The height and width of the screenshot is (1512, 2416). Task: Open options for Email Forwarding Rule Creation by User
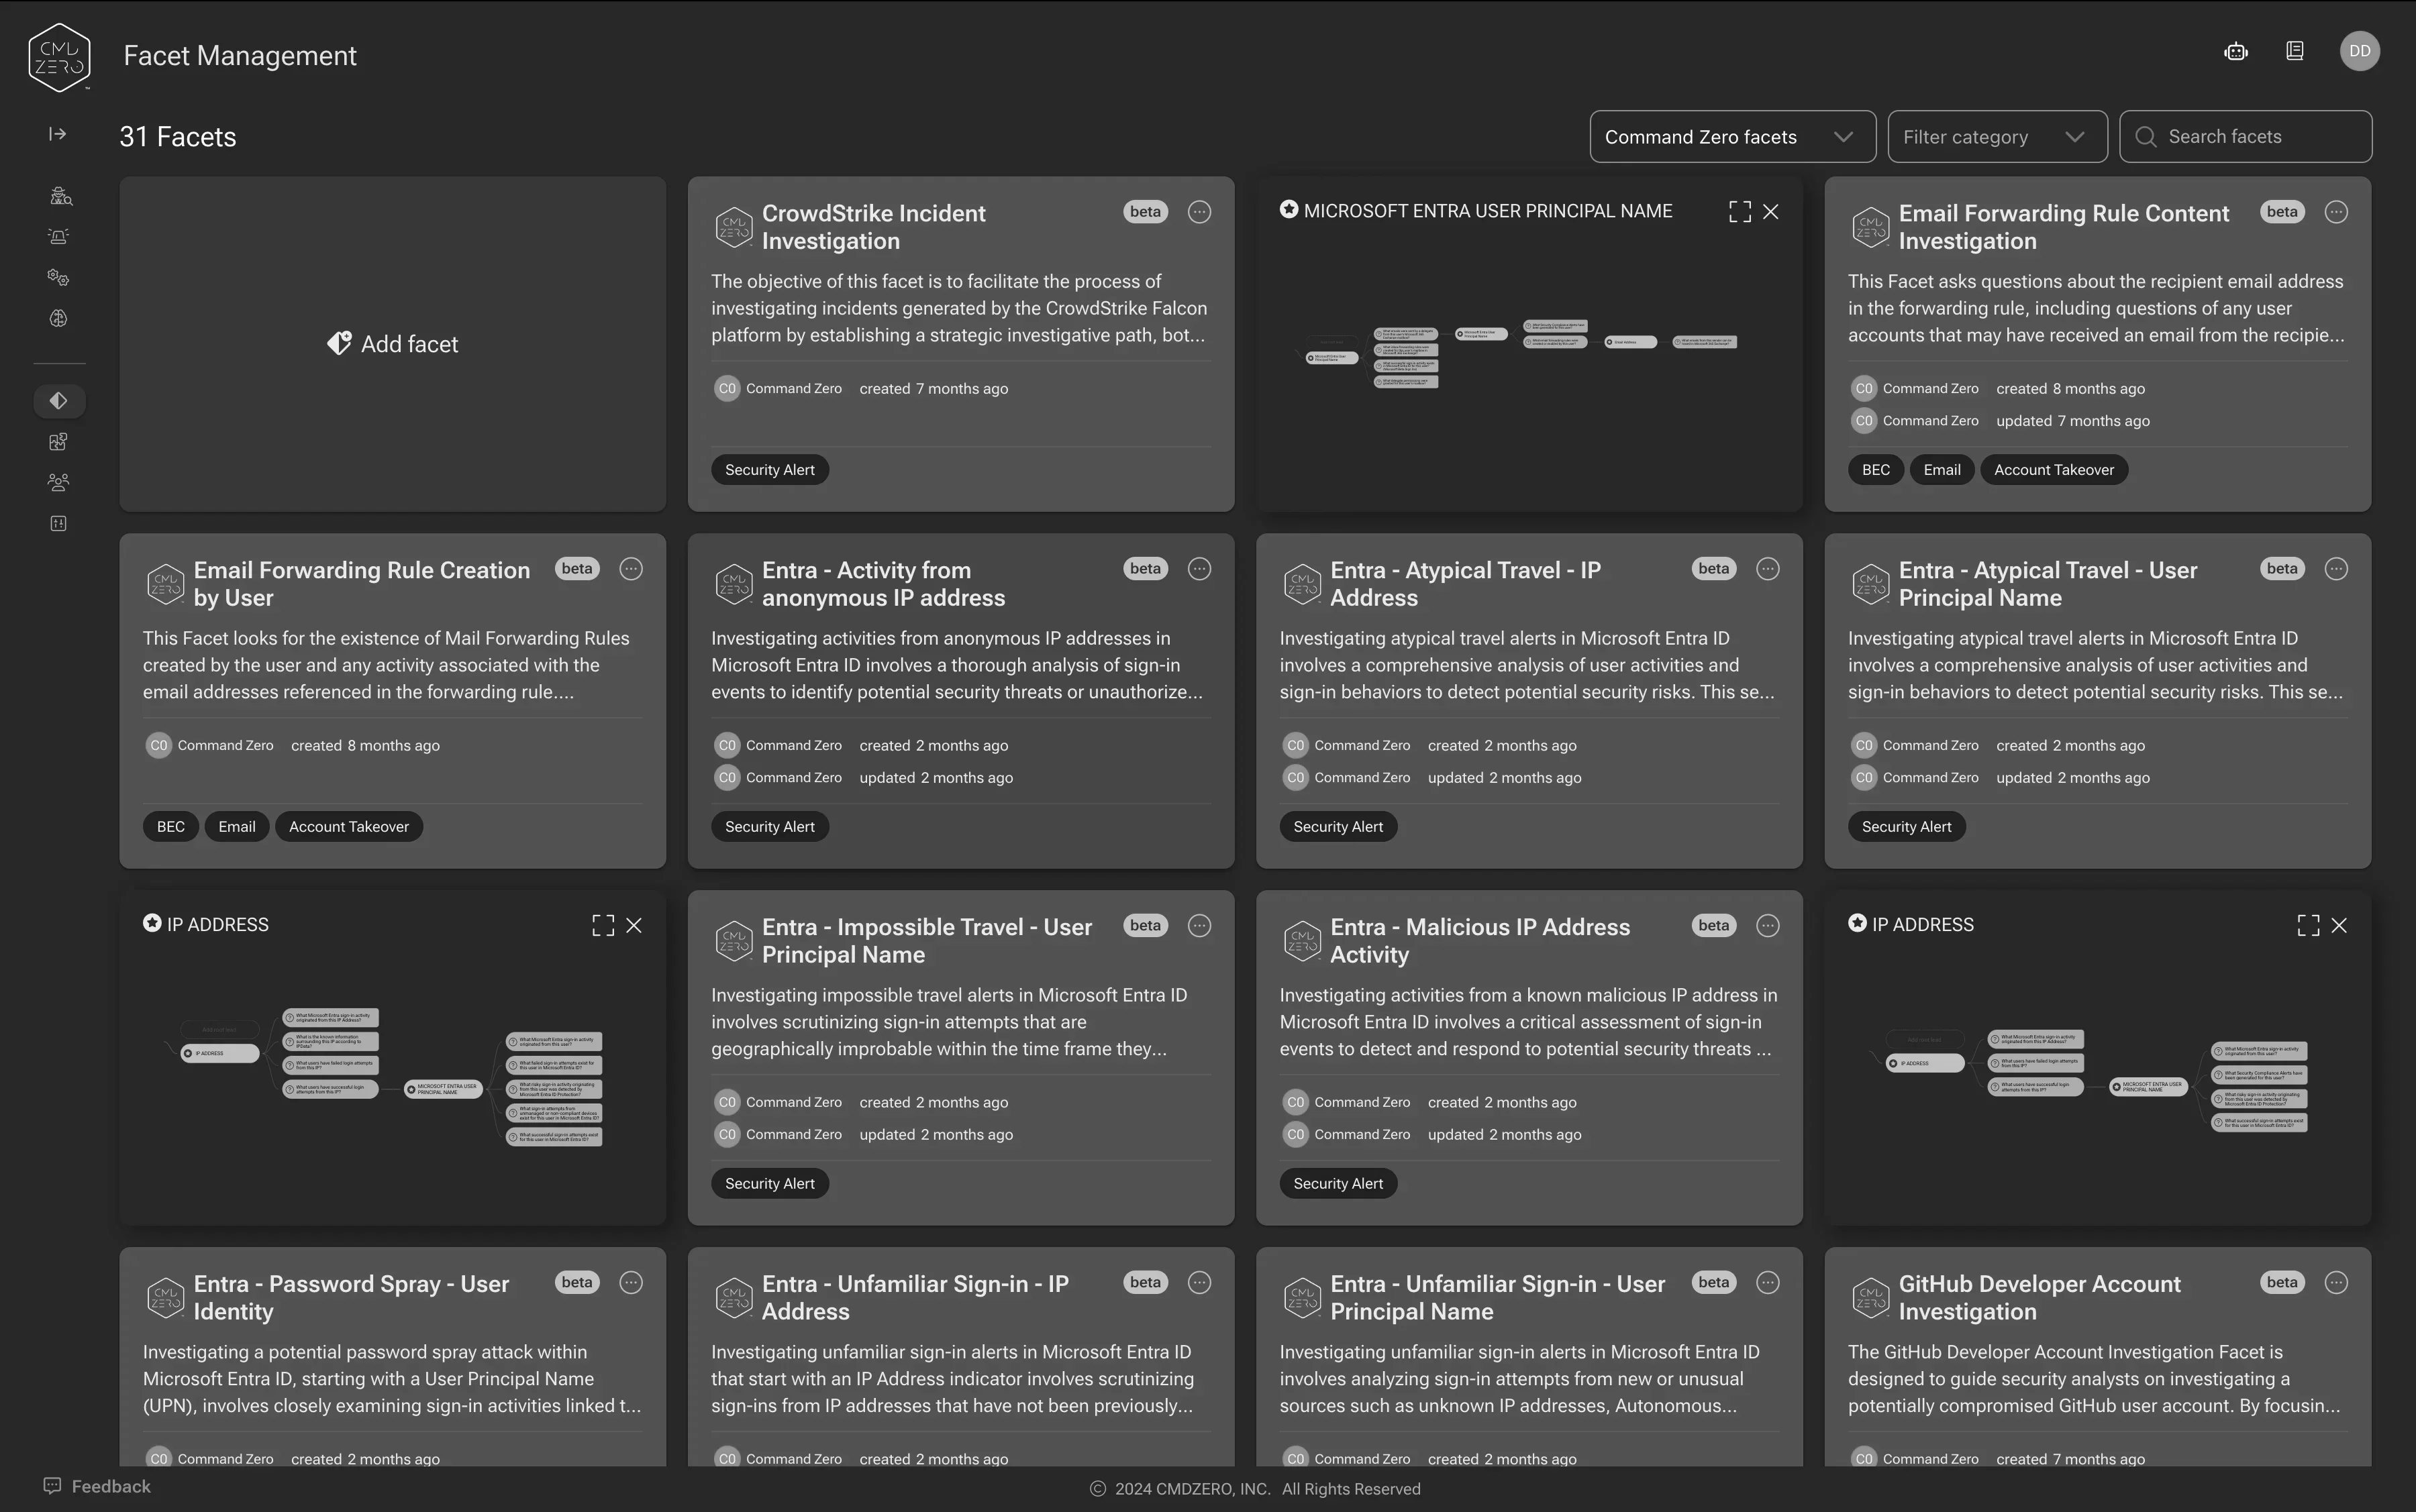[x=632, y=569]
